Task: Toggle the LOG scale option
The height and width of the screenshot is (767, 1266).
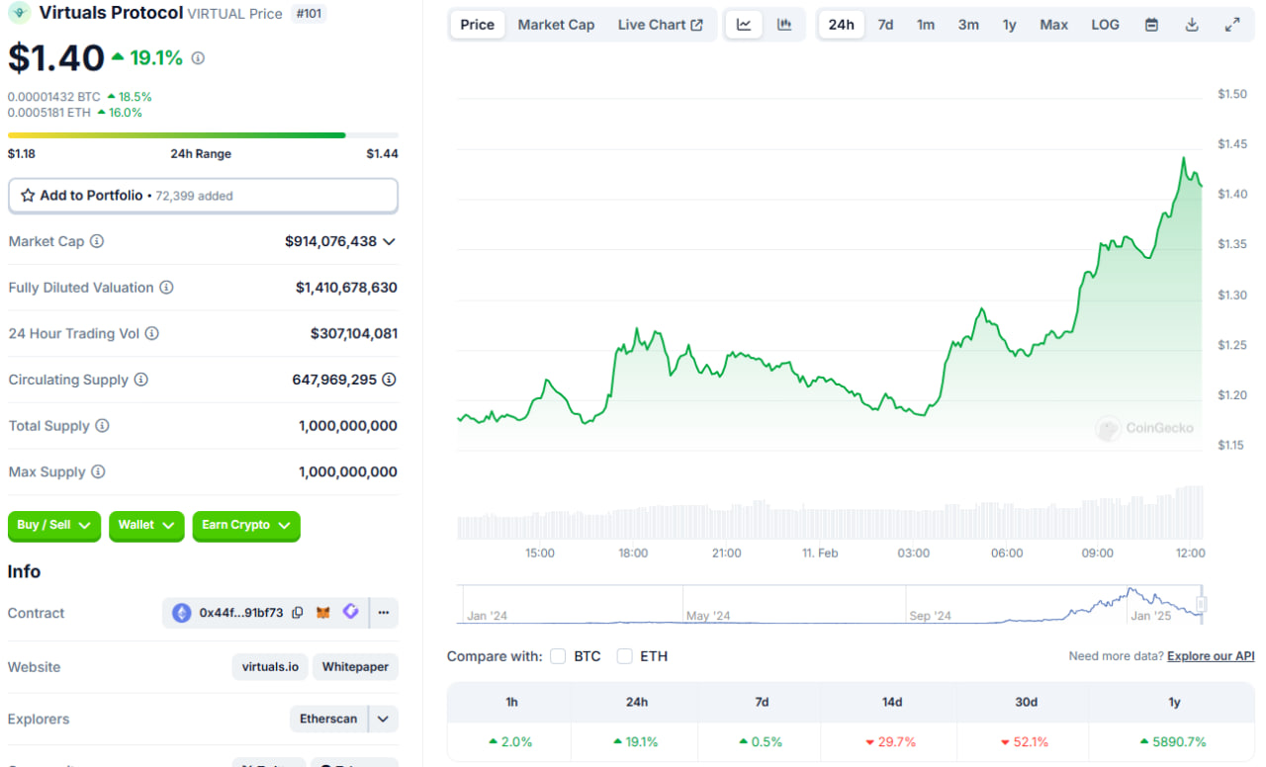Action: (x=1106, y=25)
